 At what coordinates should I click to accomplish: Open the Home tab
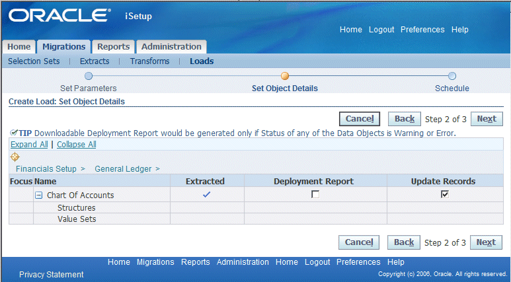[x=19, y=47]
